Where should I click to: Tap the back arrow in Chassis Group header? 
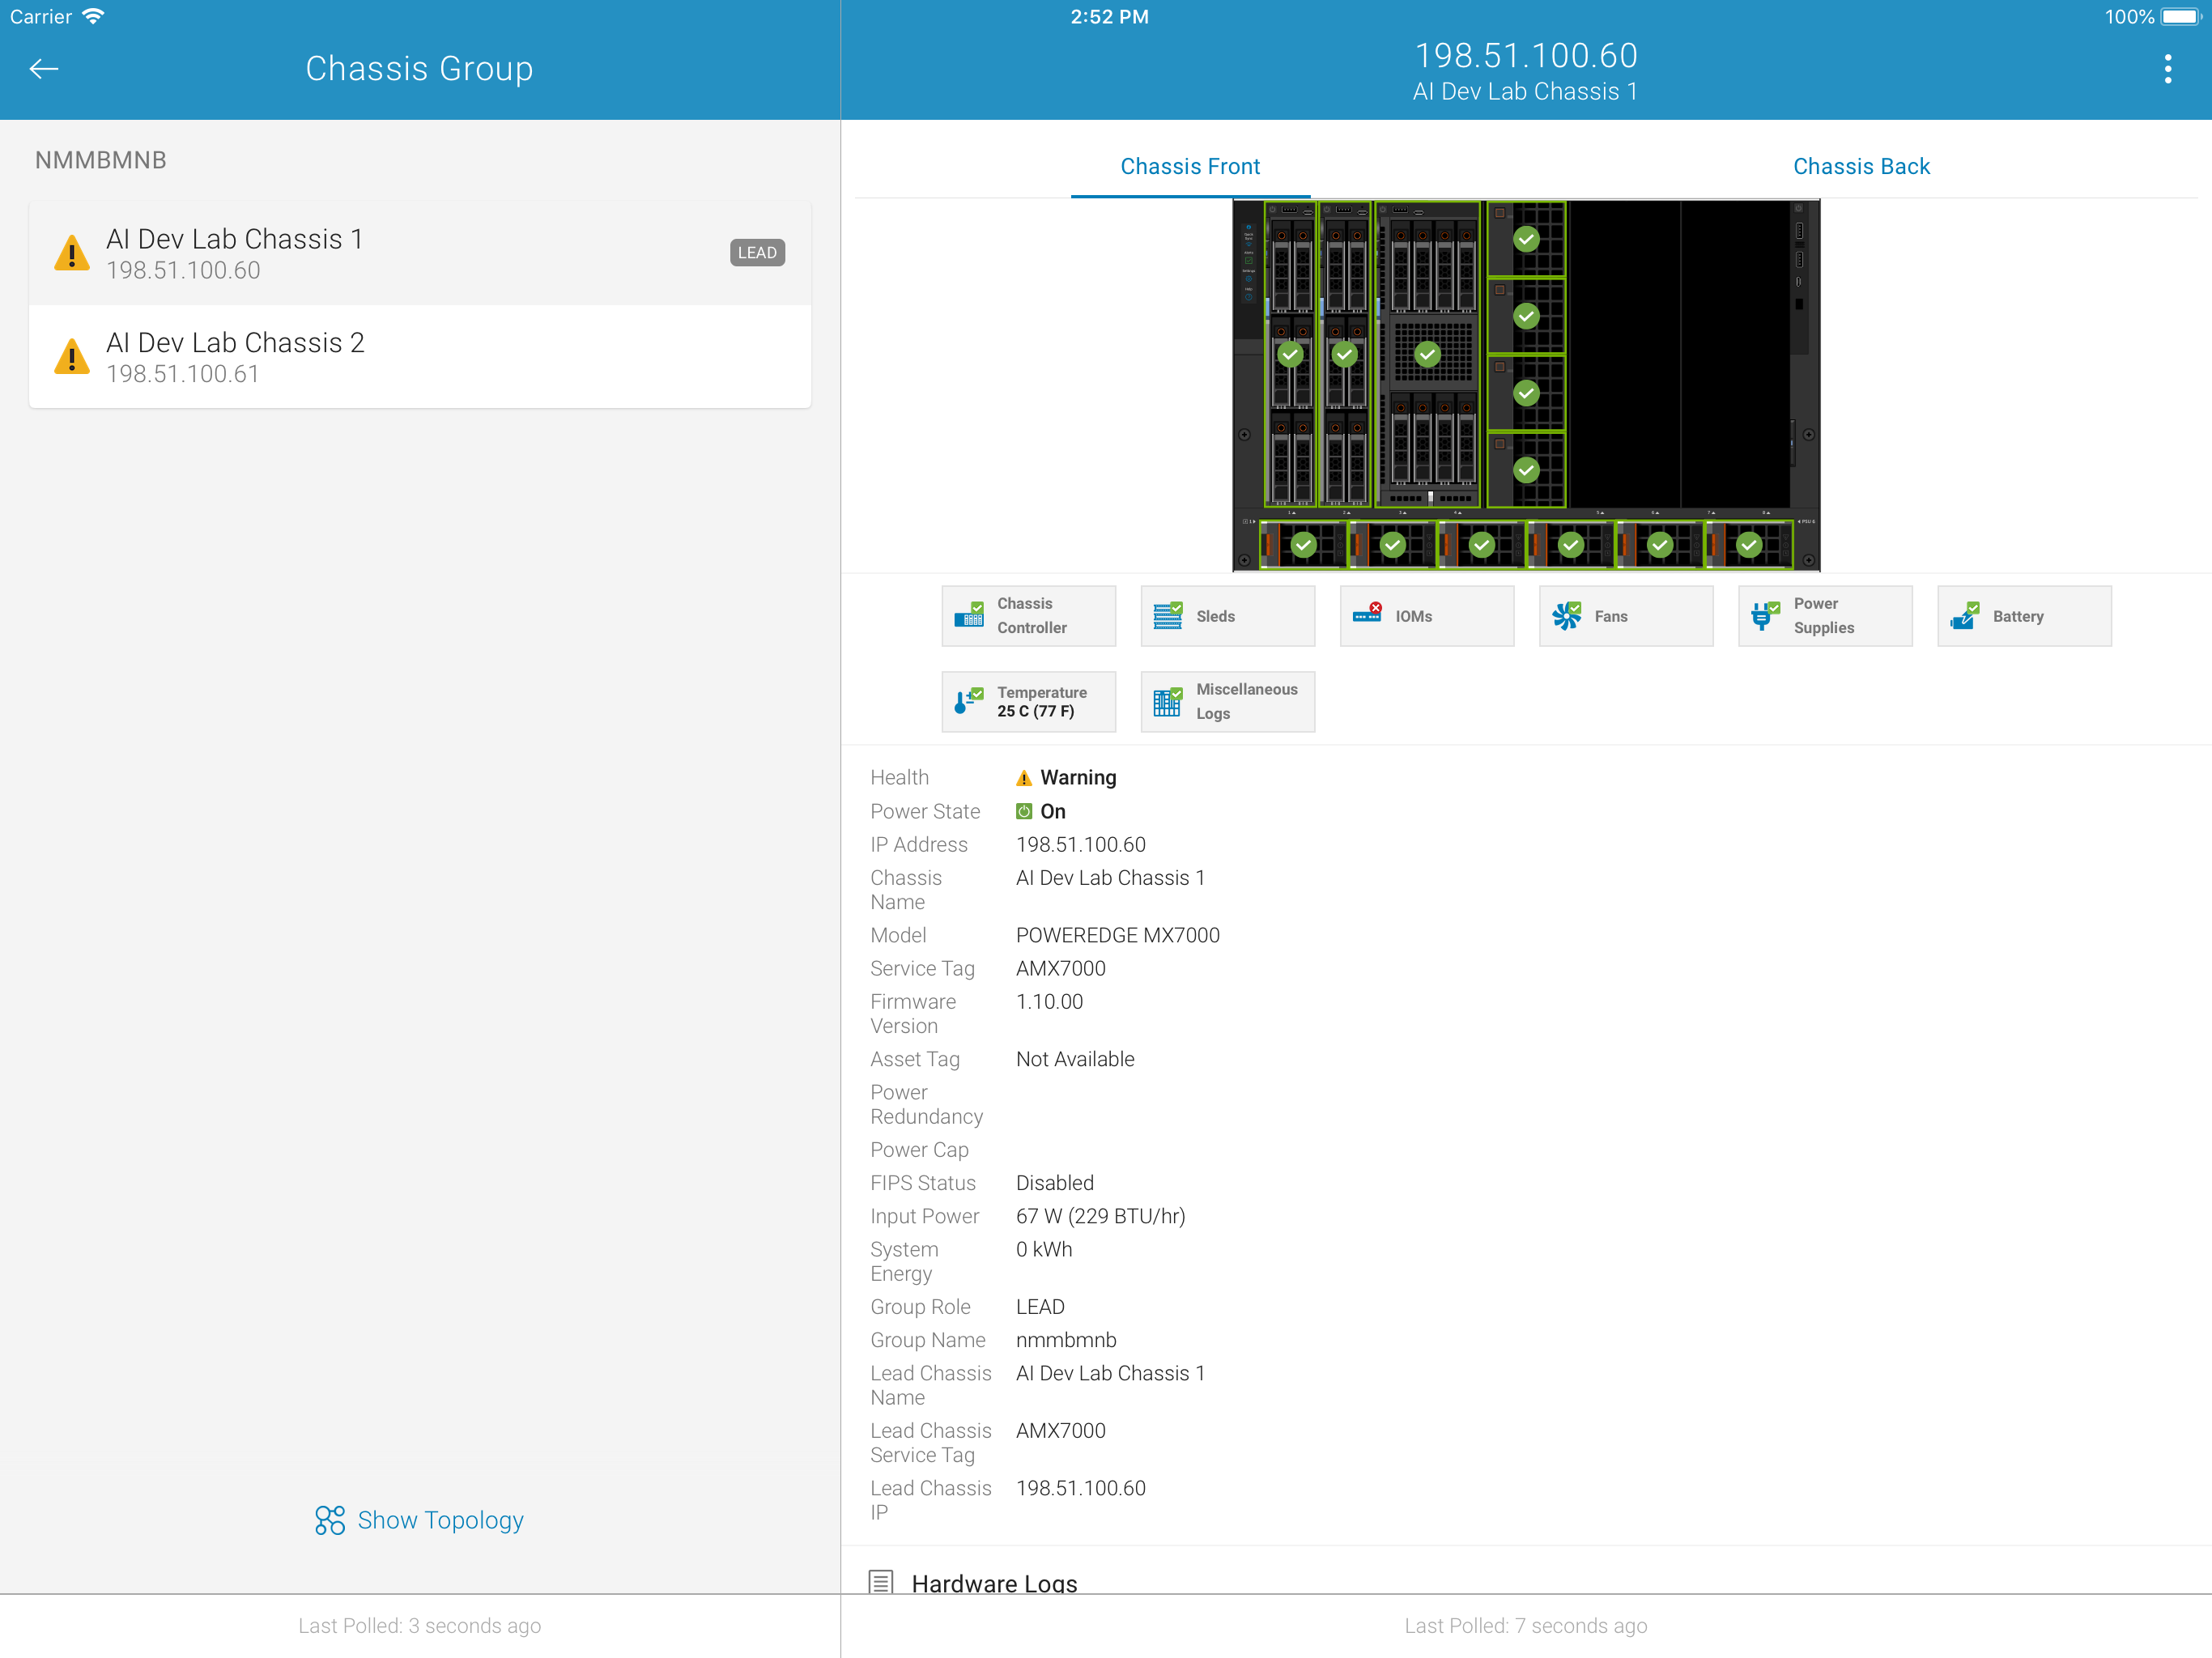point(44,69)
